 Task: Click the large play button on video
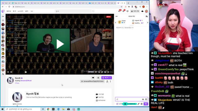pos(60,44)
